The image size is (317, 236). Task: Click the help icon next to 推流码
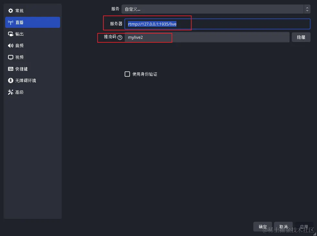click(120, 38)
